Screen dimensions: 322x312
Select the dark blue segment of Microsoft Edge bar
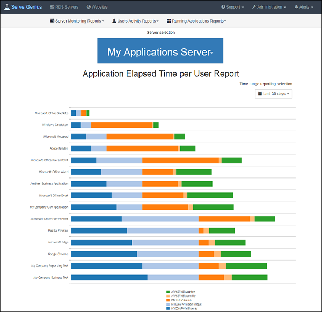click(101, 242)
